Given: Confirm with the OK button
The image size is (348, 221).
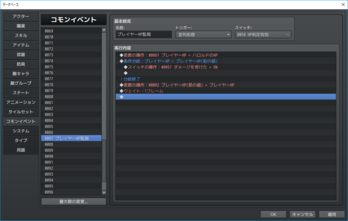Looking at the screenshot, I should coord(273,214).
